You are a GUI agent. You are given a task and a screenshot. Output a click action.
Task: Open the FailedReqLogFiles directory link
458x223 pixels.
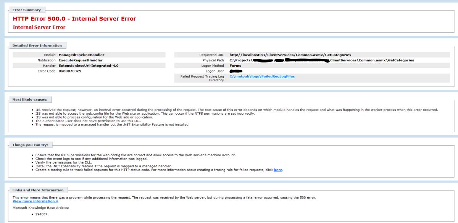[262, 76]
